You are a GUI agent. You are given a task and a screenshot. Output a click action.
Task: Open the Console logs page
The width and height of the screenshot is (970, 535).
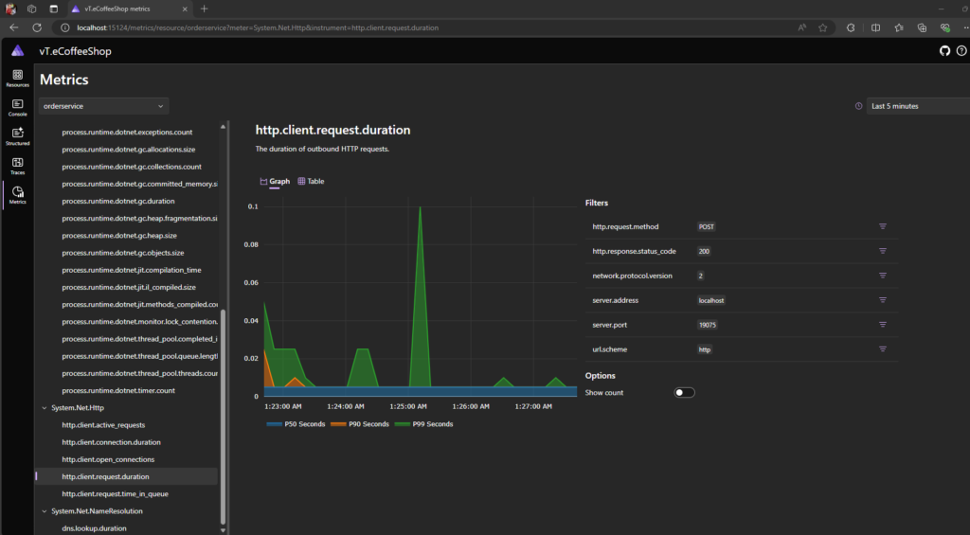[x=17, y=108]
